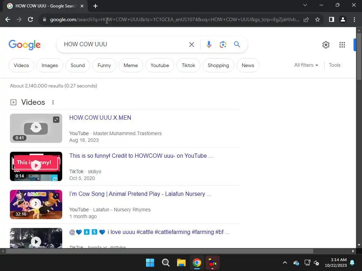
Task: Select the Youtube filter chip
Action: click(x=160, y=65)
